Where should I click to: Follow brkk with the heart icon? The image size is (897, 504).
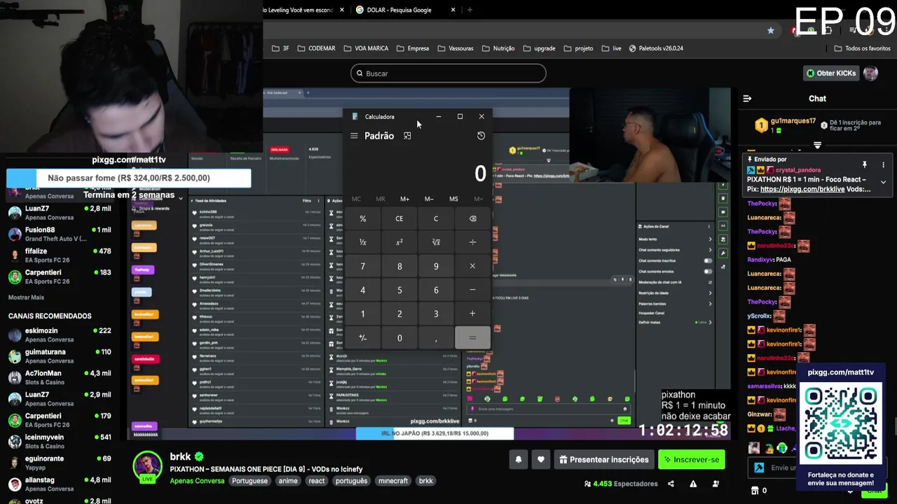541,460
